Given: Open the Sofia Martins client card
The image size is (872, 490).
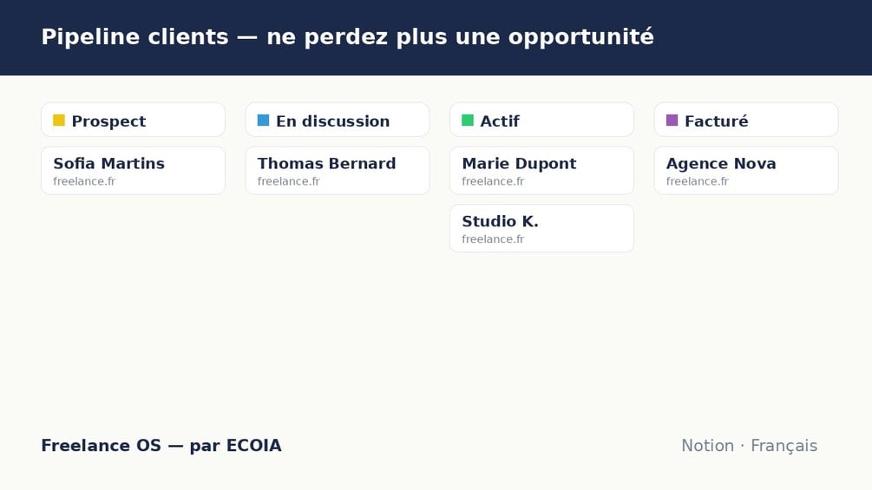Looking at the screenshot, I should 133,171.
